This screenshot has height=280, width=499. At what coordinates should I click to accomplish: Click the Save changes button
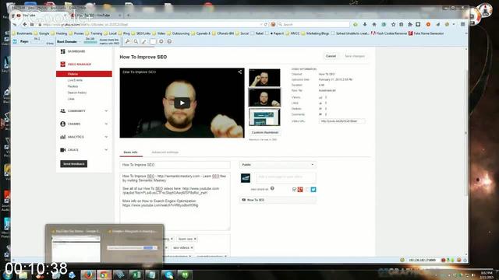(x=355, y=56)
